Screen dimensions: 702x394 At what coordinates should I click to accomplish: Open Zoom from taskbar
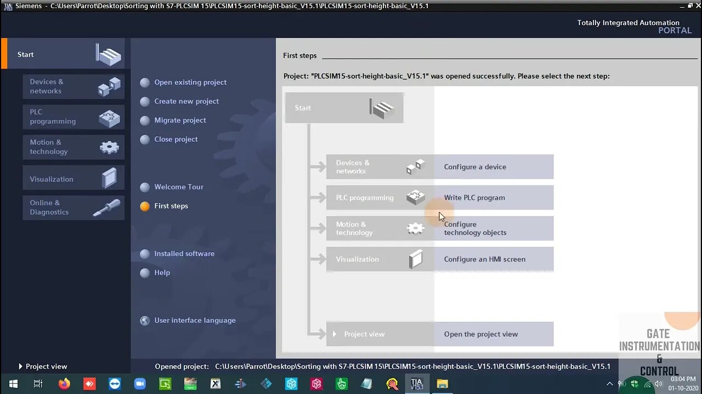click(140, 384)
